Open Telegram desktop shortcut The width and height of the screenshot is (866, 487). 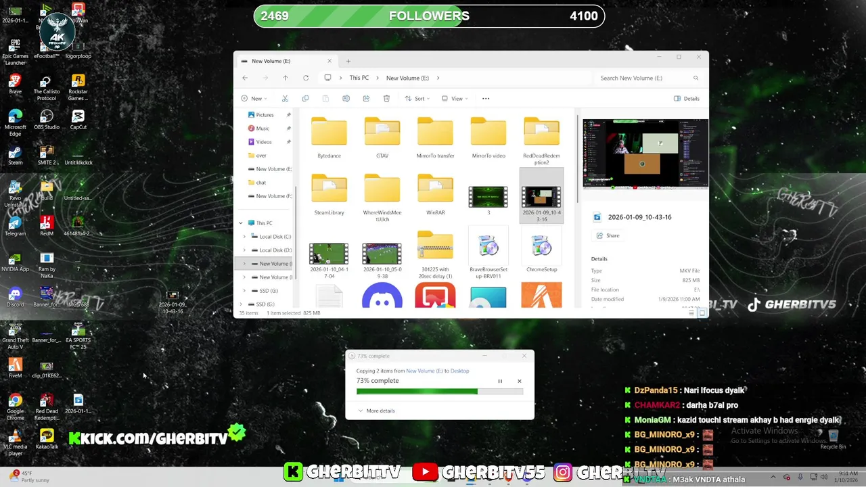pyautogui.click(x=15, y=227)
